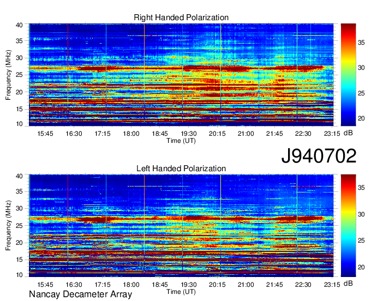Click the "15:45" tick on the left-handed plot

pyautogui.click(x=45, y=285)
